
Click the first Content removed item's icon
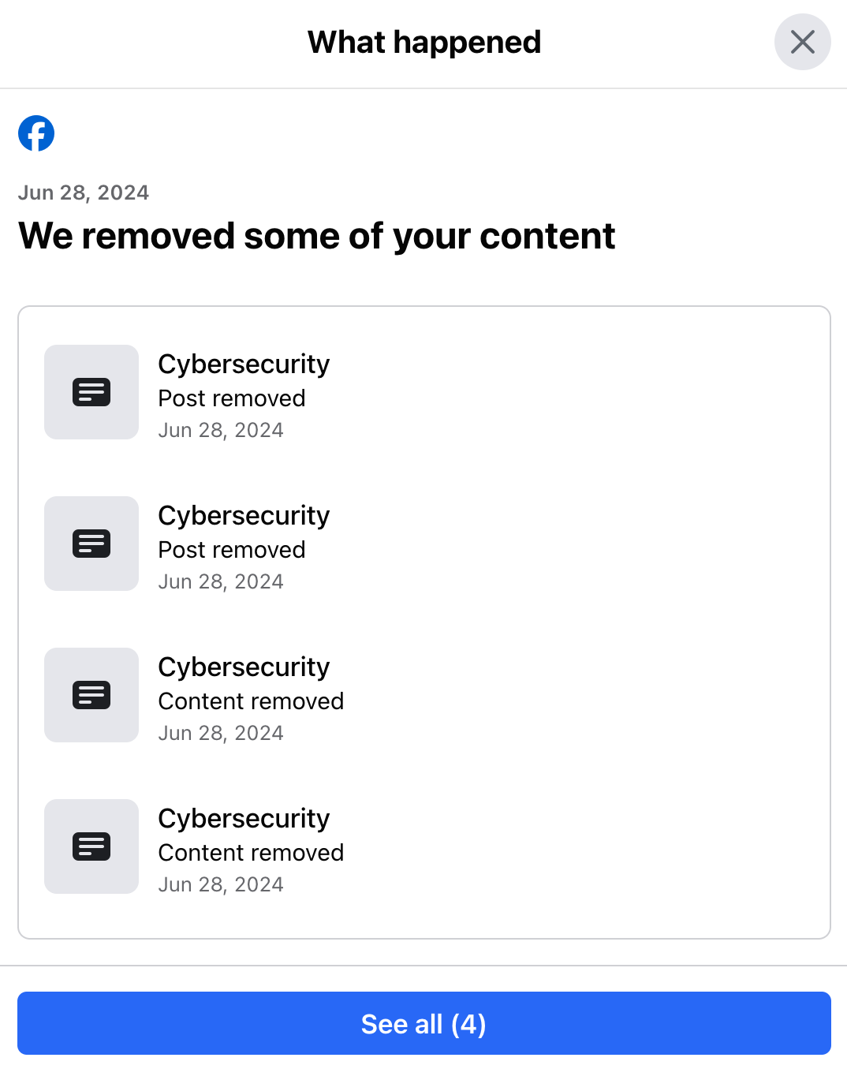pyautogui.click(x=91, y=695)
